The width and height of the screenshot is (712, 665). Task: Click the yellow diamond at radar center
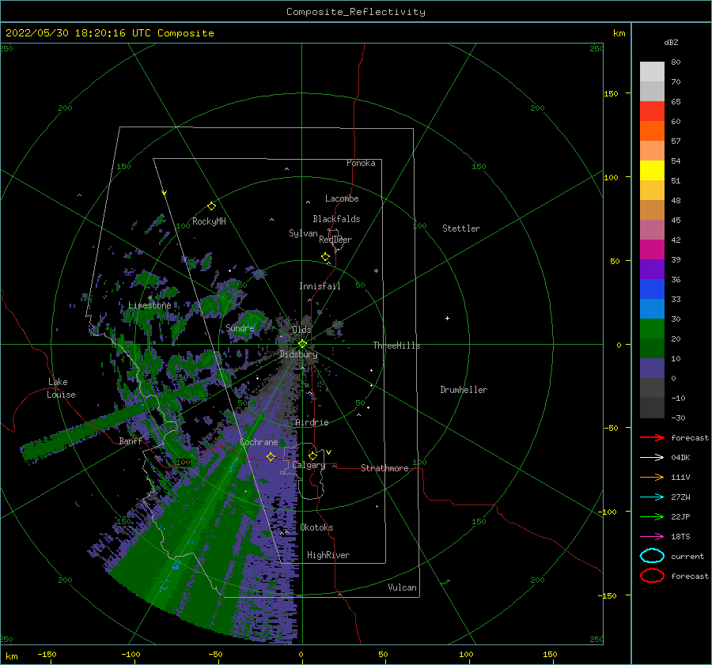[302, 344]
